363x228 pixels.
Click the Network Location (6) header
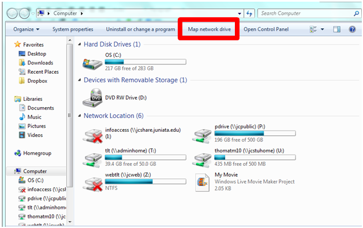[114, 116]
